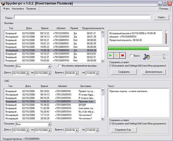
Task: Seek within the green playback progress bar
Action: 138,48
